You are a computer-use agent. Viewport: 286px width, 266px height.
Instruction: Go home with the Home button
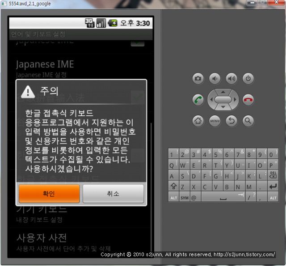(x=198, y=121)
